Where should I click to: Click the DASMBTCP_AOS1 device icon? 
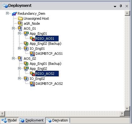point(32,54)
